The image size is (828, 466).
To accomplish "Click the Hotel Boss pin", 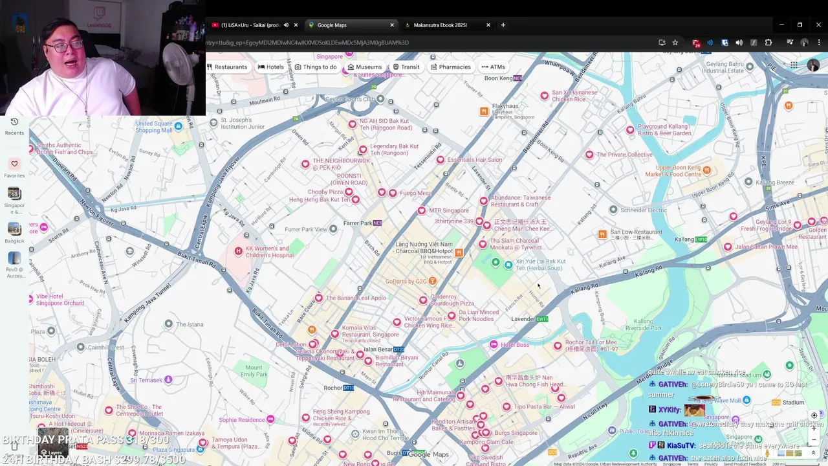I will tap(494, 344).
